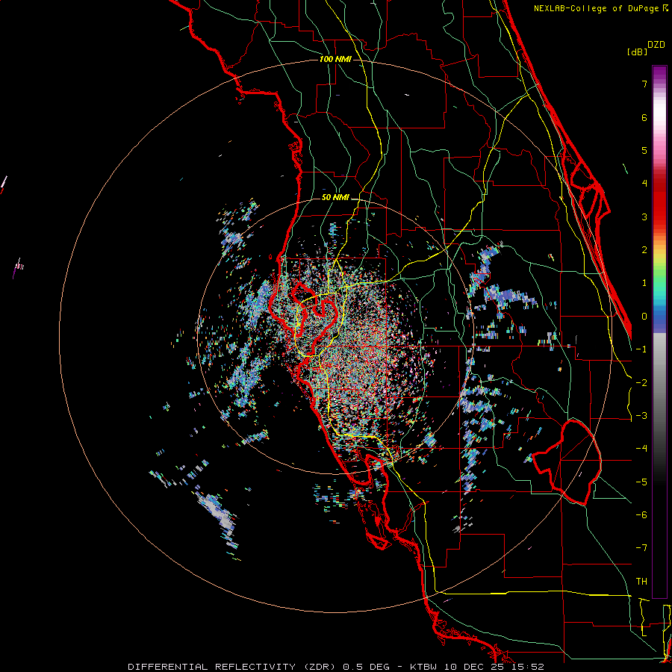Click the -5 value on the color scale
The image size is (672, 672).
(641, 482)
